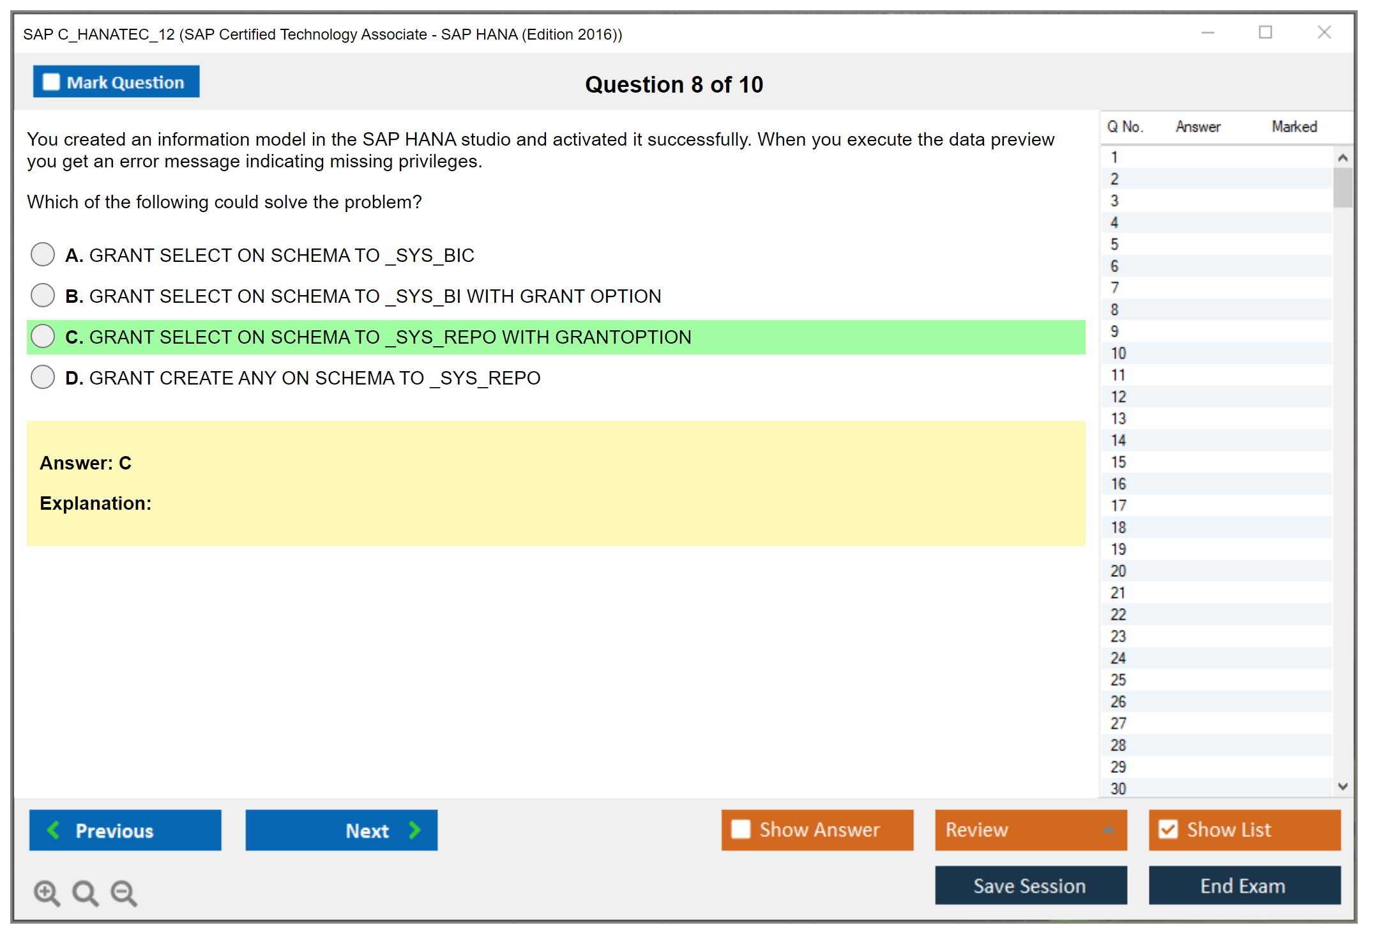Choose option D CREATE ANY radio button

tap(43, 377)
